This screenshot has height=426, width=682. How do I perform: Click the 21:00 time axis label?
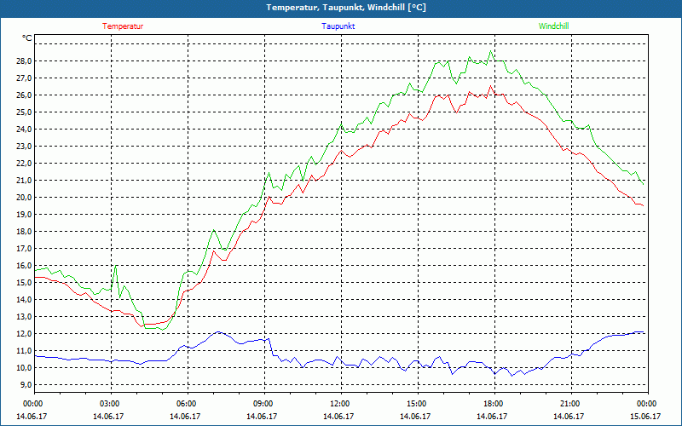pyautogui.click(x=570, y=404)
